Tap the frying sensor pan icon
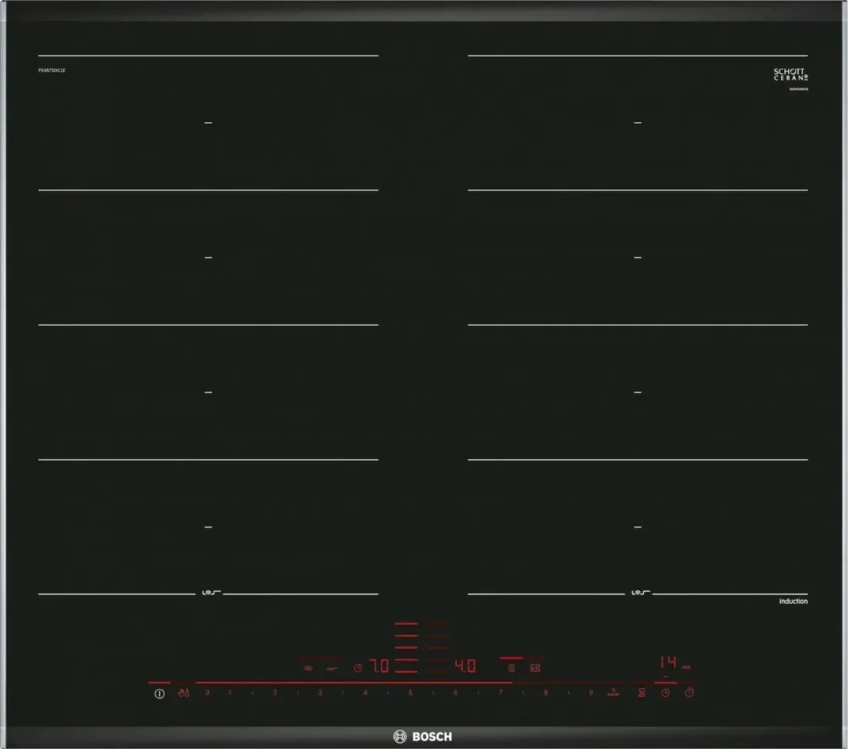 [x=308, y=667]
